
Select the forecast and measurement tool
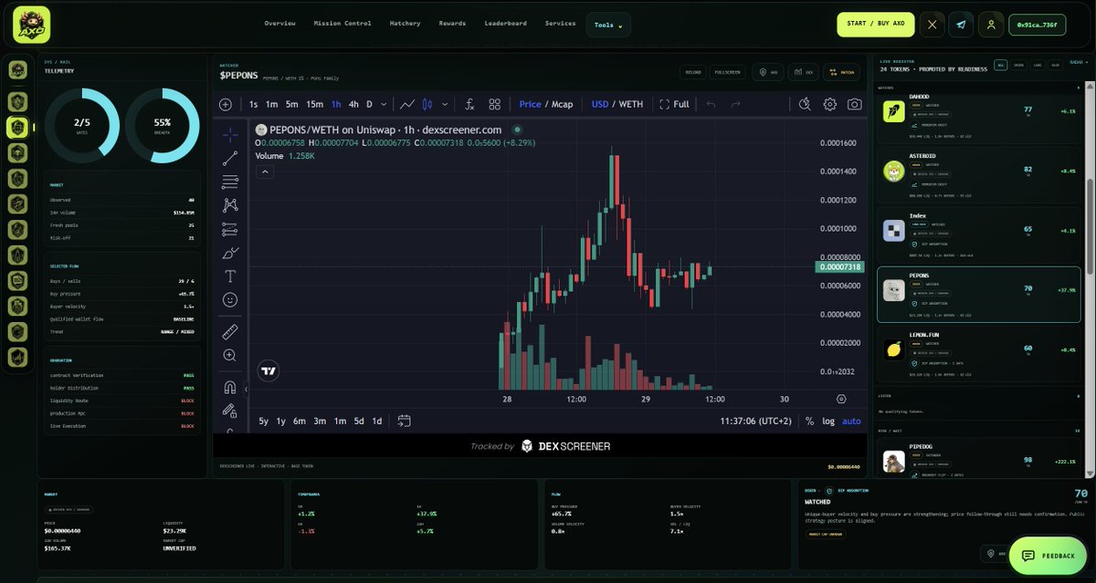click(229, 229)
